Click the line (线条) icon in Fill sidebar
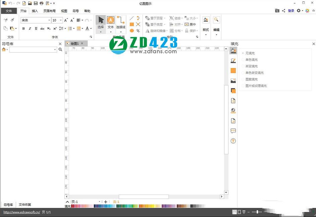 pyautogui.click(x=233, y=60)
